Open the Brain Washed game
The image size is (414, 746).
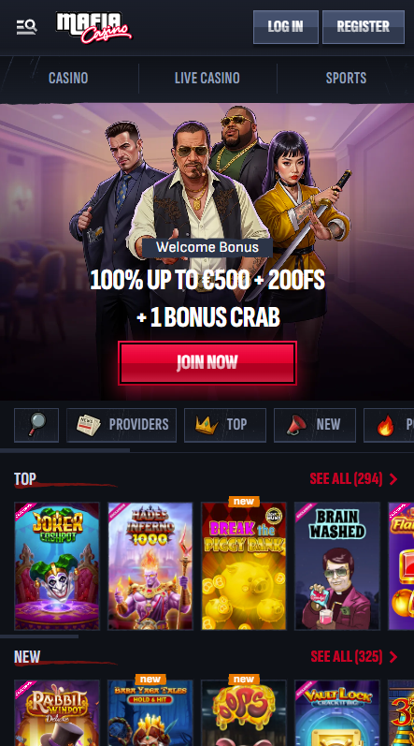[337, 566]
